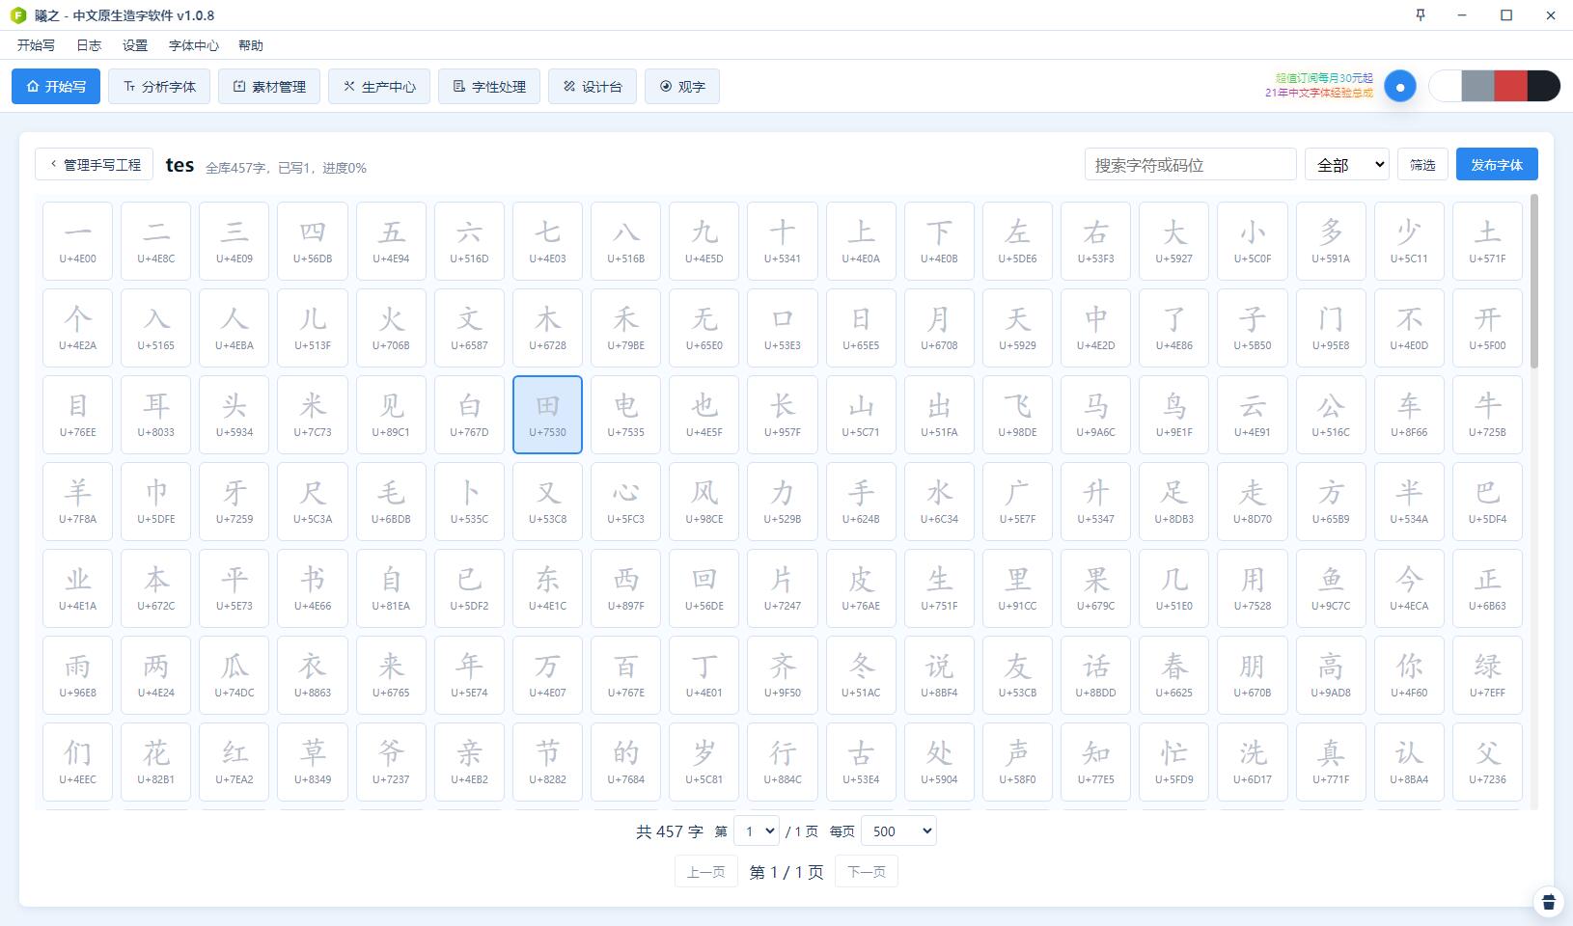This screenshot has height=926, width=1573.
Task: Click 发布字体 publish font button
Action: [1497, 165]
